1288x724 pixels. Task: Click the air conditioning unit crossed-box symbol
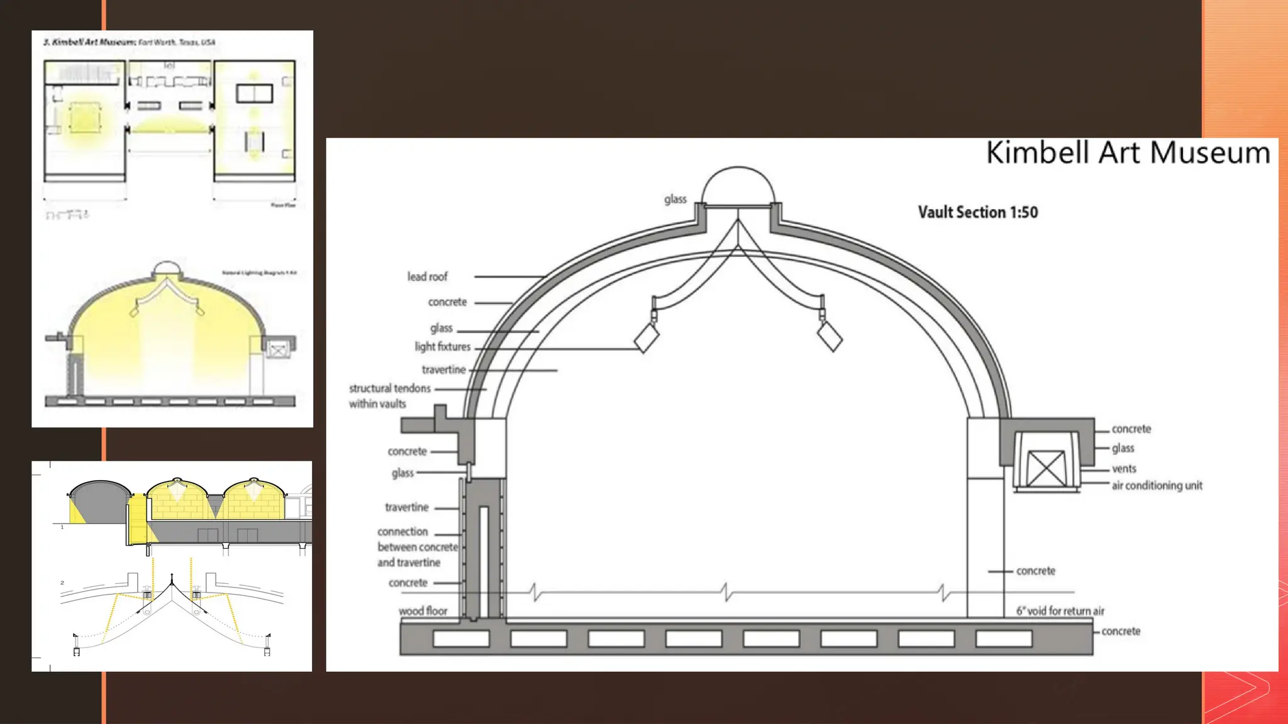coord(1046,469)
